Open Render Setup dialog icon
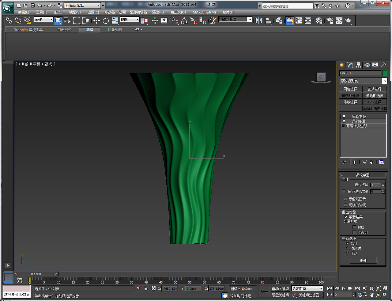This screenshot has height=301, width=392. click(330, 21)
